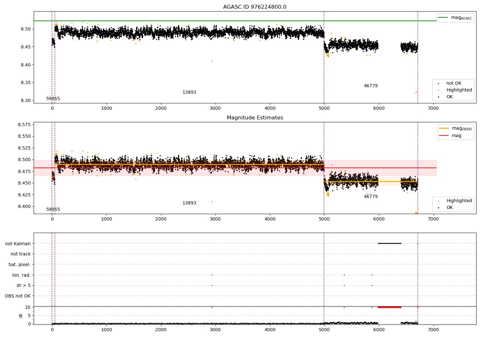Image resolution: width=481 pixels, height=337 pixels.
Task: Select 'OK' entry in the top plot legend
Action: click(x=450, y=97)
